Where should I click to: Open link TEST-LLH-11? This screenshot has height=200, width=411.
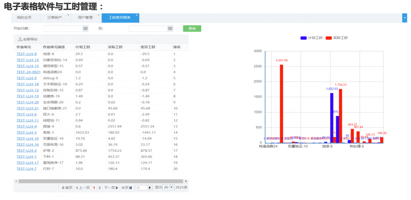[x=27, y=120]
